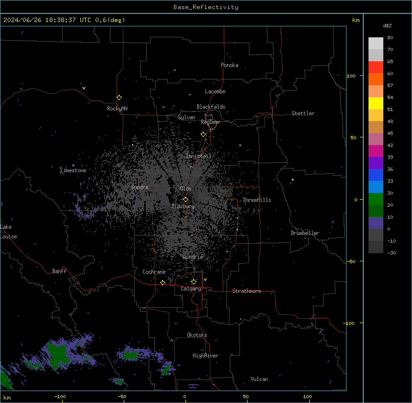Click the lightest gray 70-80 dBZ legend band

(376, 44)
